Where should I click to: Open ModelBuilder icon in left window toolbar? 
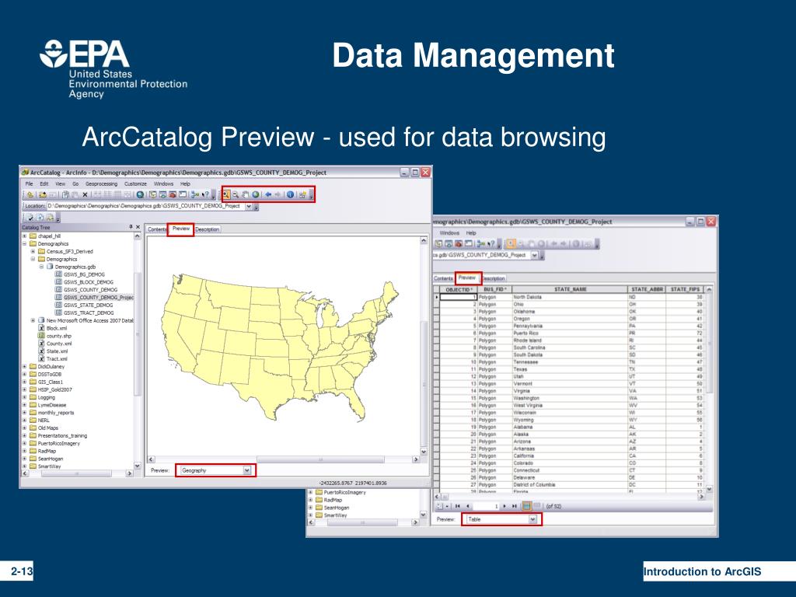195,194
